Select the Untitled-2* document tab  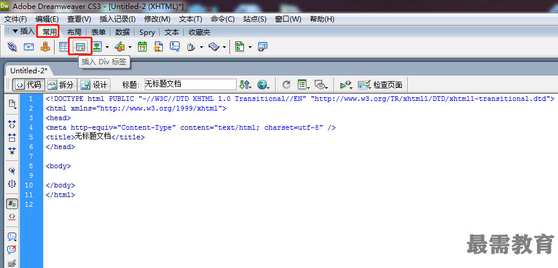(28, 70)
